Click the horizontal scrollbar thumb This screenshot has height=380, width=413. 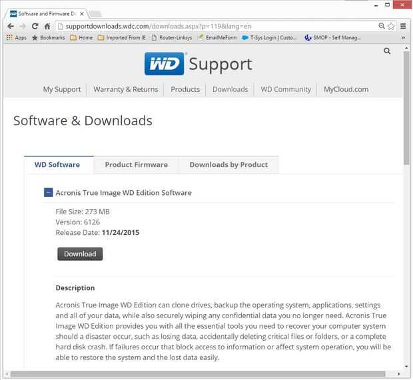pyautogui.click(x=198, y=374)
